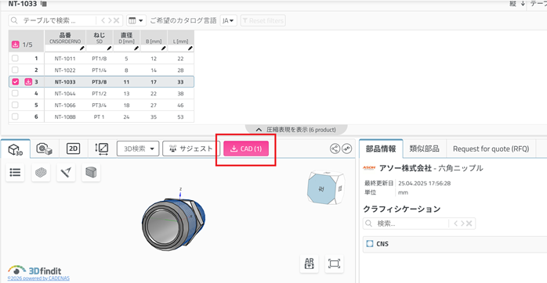Click the 直径 column header
The width and height of the screenshot is (547, 283).
126,38
